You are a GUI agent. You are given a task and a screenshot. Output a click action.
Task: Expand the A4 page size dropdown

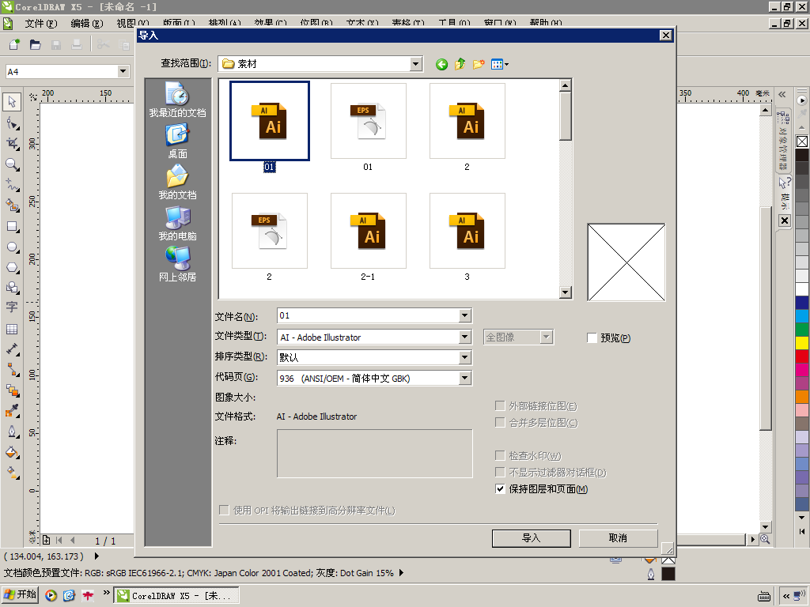point(123,71)
